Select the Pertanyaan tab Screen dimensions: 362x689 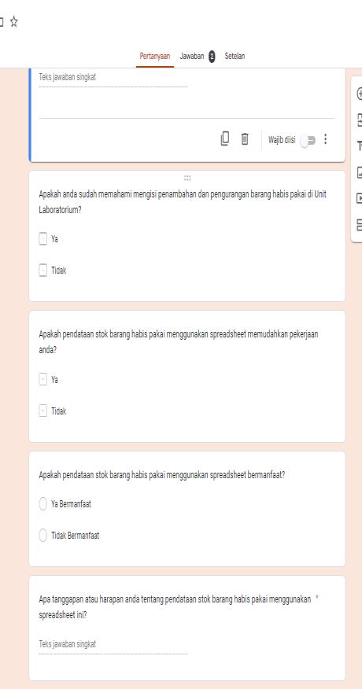[x=155, y=57]
